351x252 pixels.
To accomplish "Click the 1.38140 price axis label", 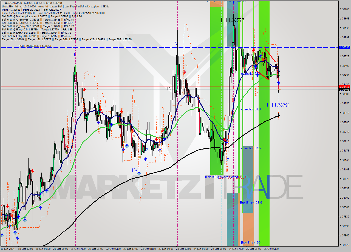I will click(x=344, y=160).
